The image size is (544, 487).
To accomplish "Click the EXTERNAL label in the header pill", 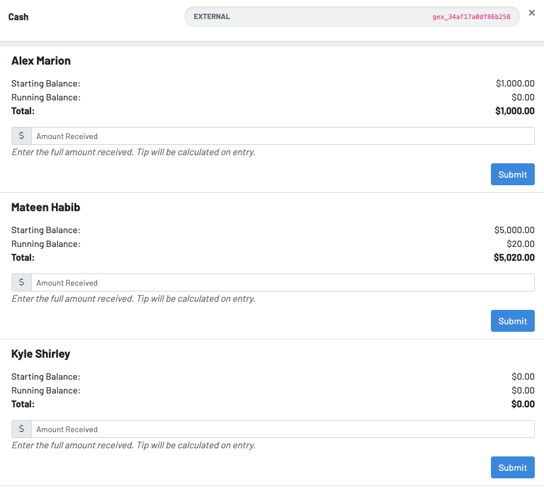I will 212,17.
